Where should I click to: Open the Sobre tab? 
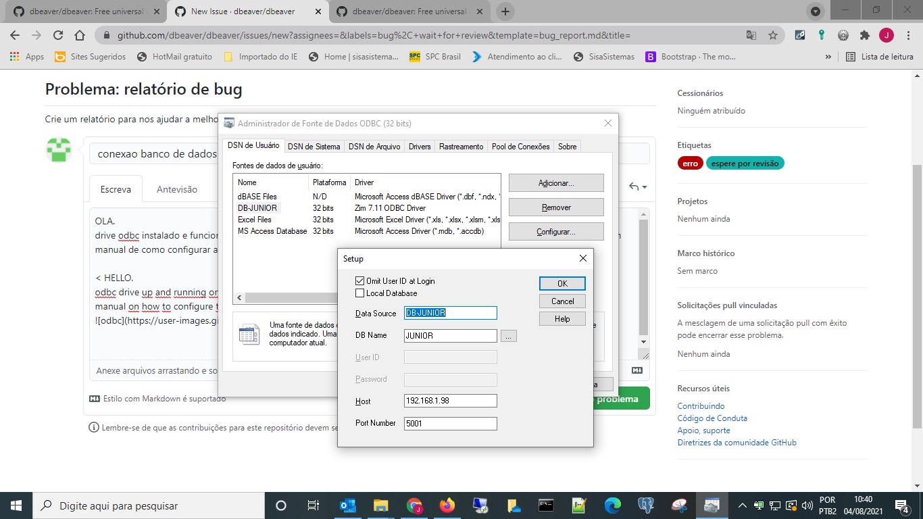tap(567, 146)
